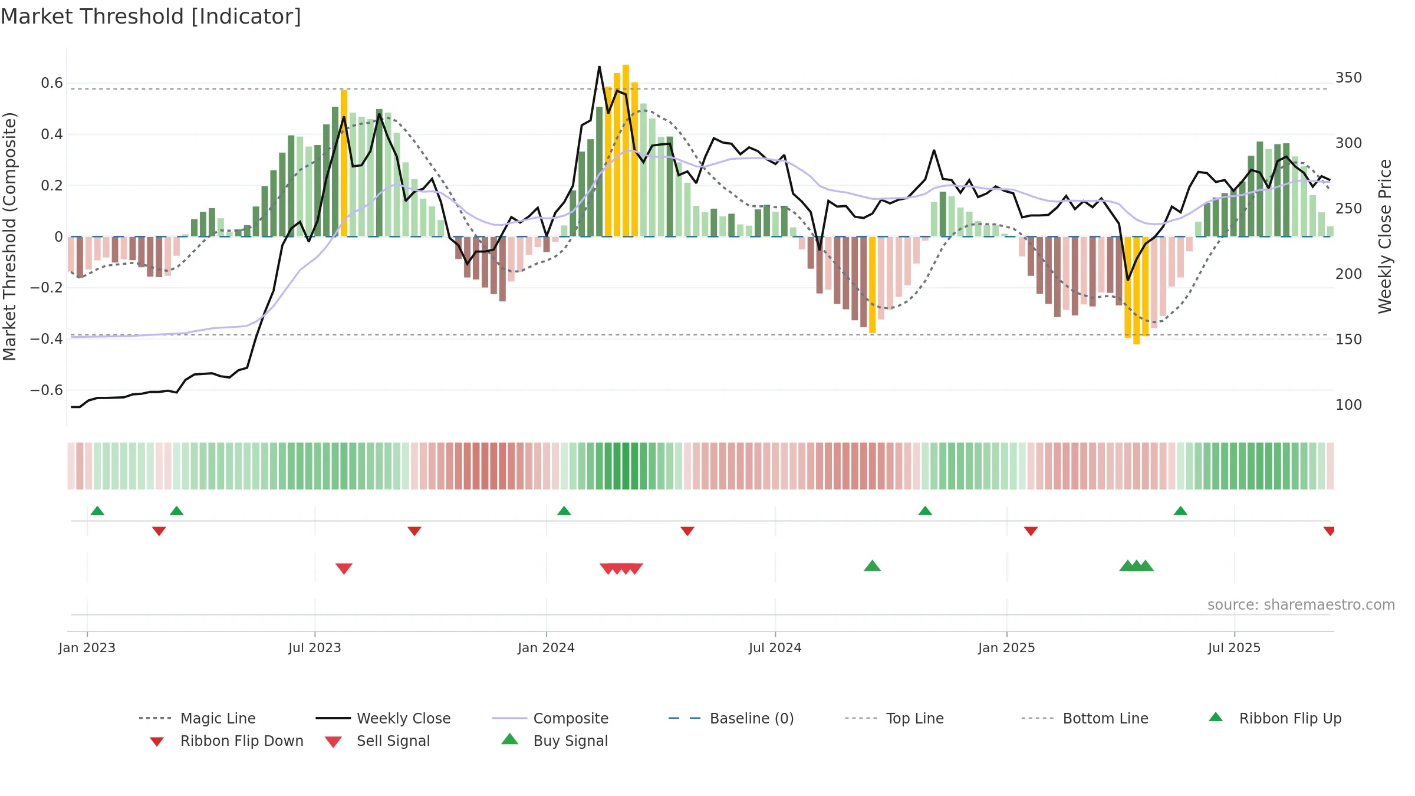Toggle the Ribbon Flip Down legend entry
Image resolution: width=1415 pixels, height=796 pixels.
click(x=227, y=741)
